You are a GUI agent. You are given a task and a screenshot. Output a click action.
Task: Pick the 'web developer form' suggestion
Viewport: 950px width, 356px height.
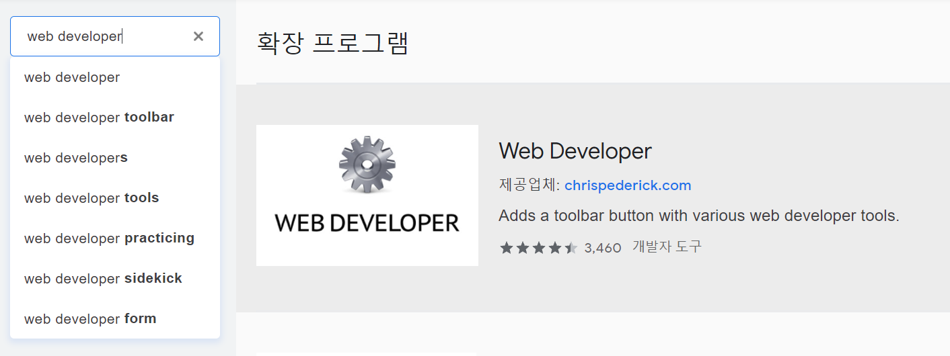(115, 319)
